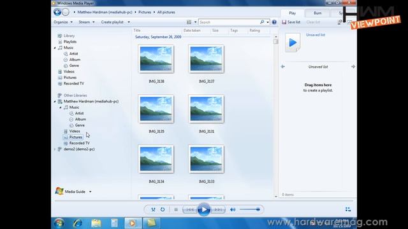Click the search magnifier icon
Image resolution: width=408 pixels, height=229 pixels.
pyautogui.click(x=262, y=22)
